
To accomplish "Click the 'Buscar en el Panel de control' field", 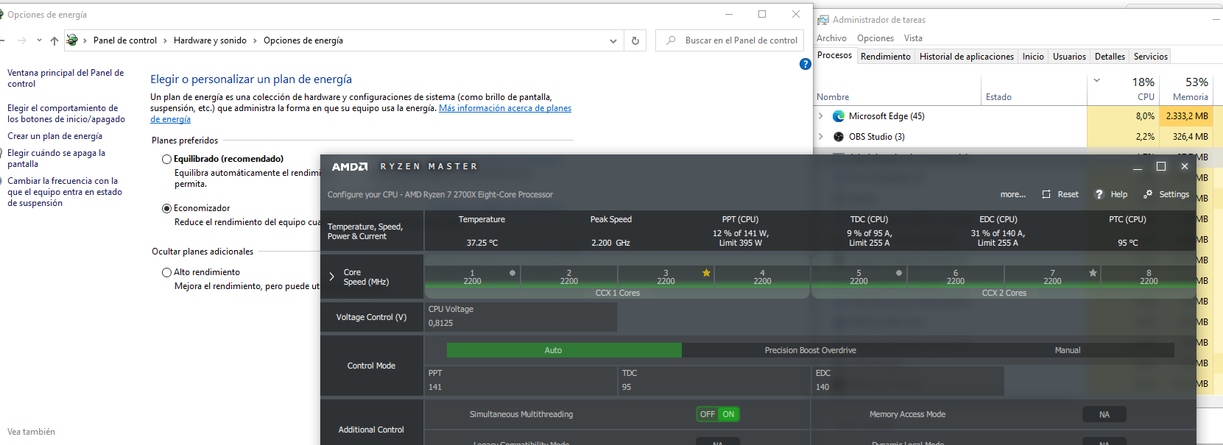I will 729,40.
